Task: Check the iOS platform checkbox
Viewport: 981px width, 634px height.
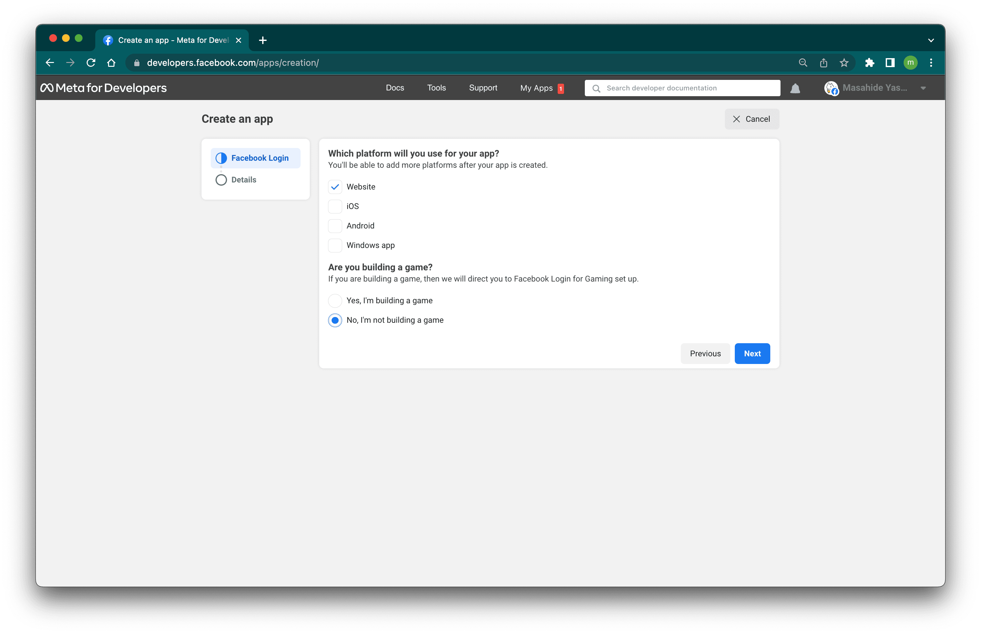Action: [335, 206]
